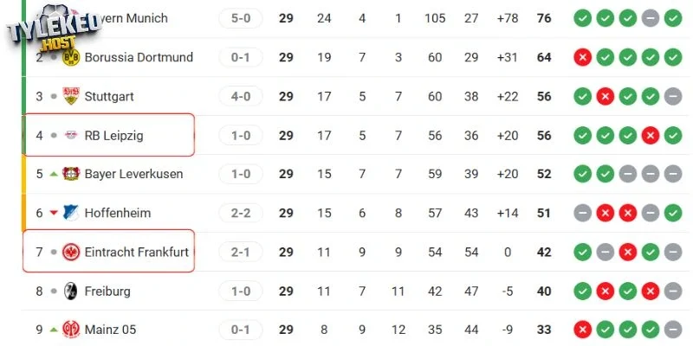Open Hoffenheim's 2-2 score badge
This screenshot has height=346, width=693.
pos(241,213)
